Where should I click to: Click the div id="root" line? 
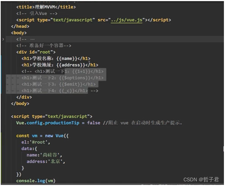click(x=36, y=52)
